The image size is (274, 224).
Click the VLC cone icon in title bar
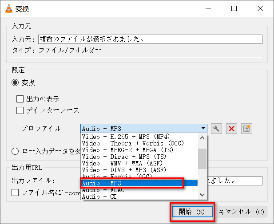[9, 8]
